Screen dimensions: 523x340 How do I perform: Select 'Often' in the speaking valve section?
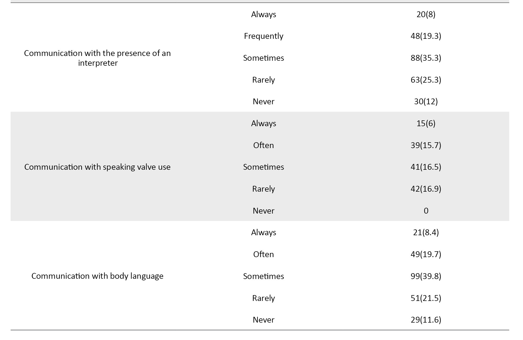(x=263, y=145)
